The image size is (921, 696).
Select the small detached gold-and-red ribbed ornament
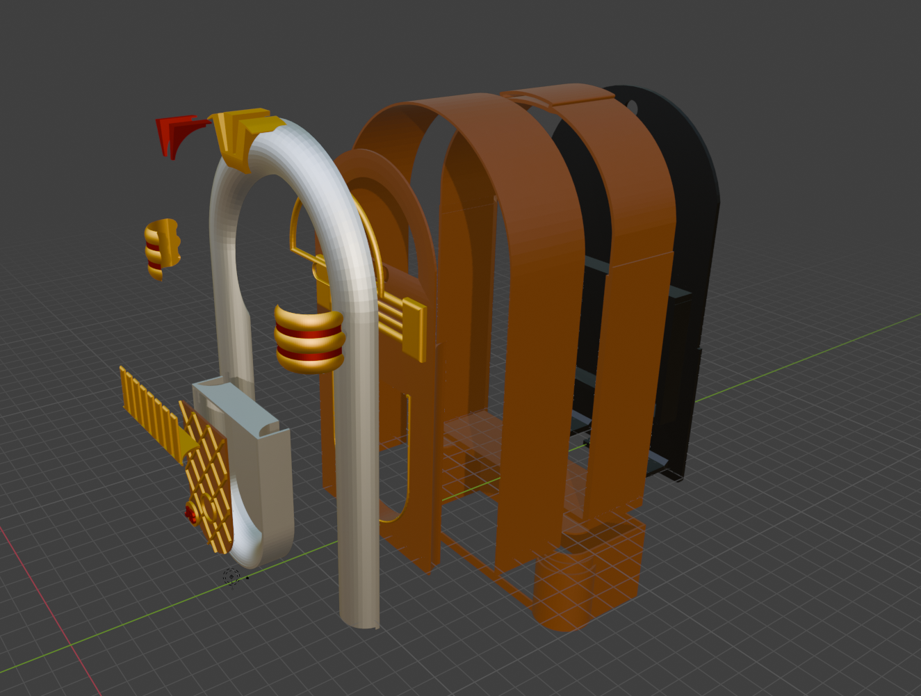(162, 248)
